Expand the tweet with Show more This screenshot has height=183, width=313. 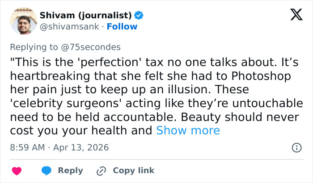(188, 130)
